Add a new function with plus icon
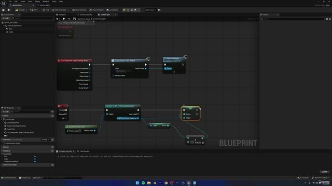 tap(52, 139)
